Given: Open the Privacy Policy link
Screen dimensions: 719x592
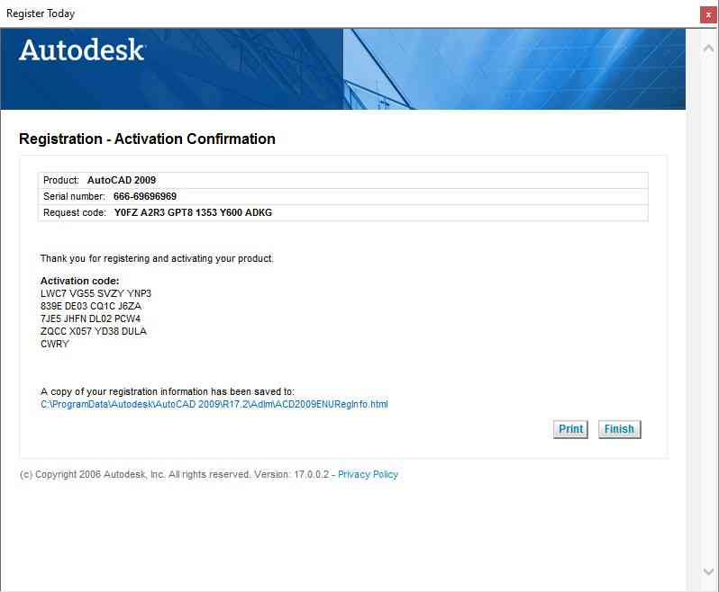Looking at the screenshot, I should (368, 474).
